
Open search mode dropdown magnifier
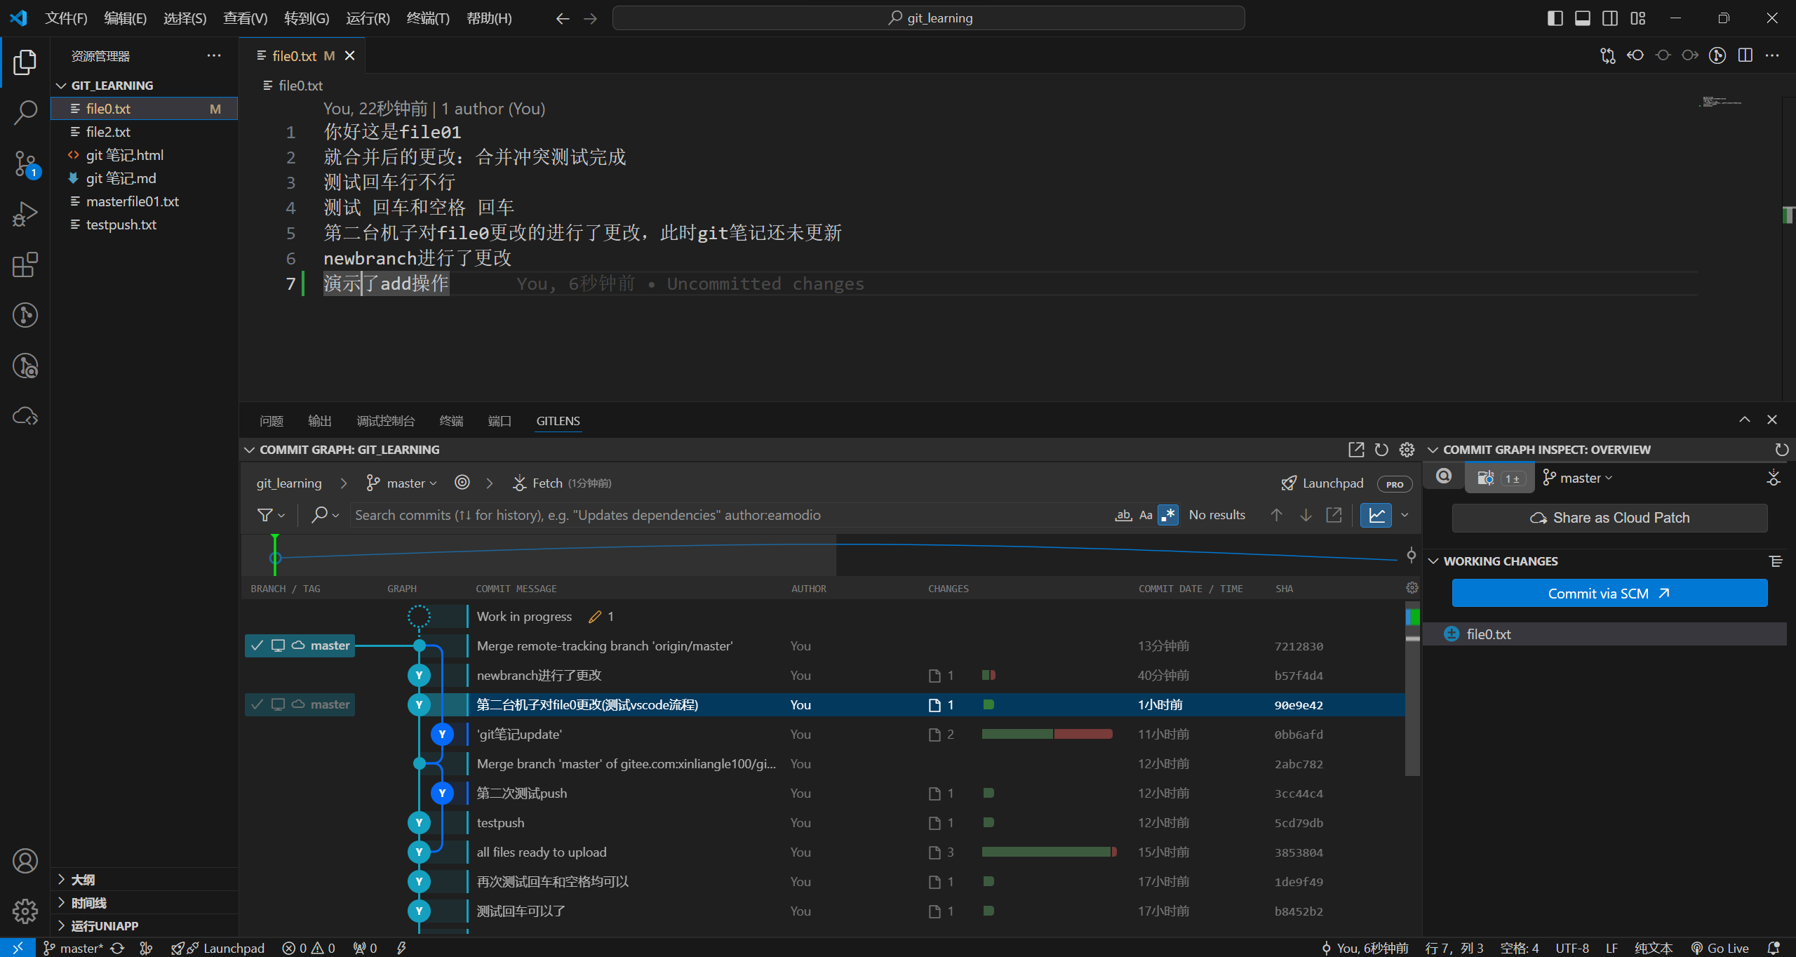[326, 515]
